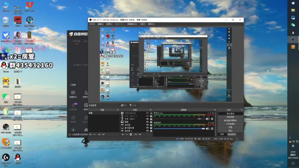Move source down with down arrow
The image size is (299, 168).
click(140, 134)
